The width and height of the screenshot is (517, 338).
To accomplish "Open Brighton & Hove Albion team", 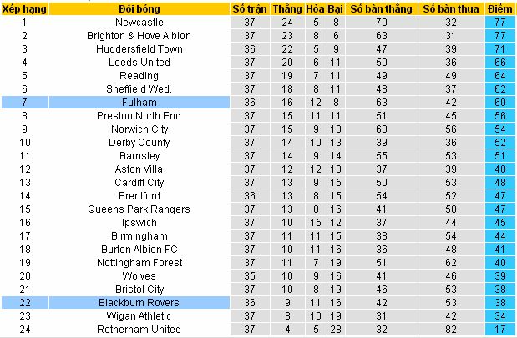I will tap(139, 36).
